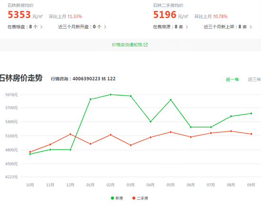The image size is (261, 215).
Task: Select the green 05月 data point
Action: [171, 100]
